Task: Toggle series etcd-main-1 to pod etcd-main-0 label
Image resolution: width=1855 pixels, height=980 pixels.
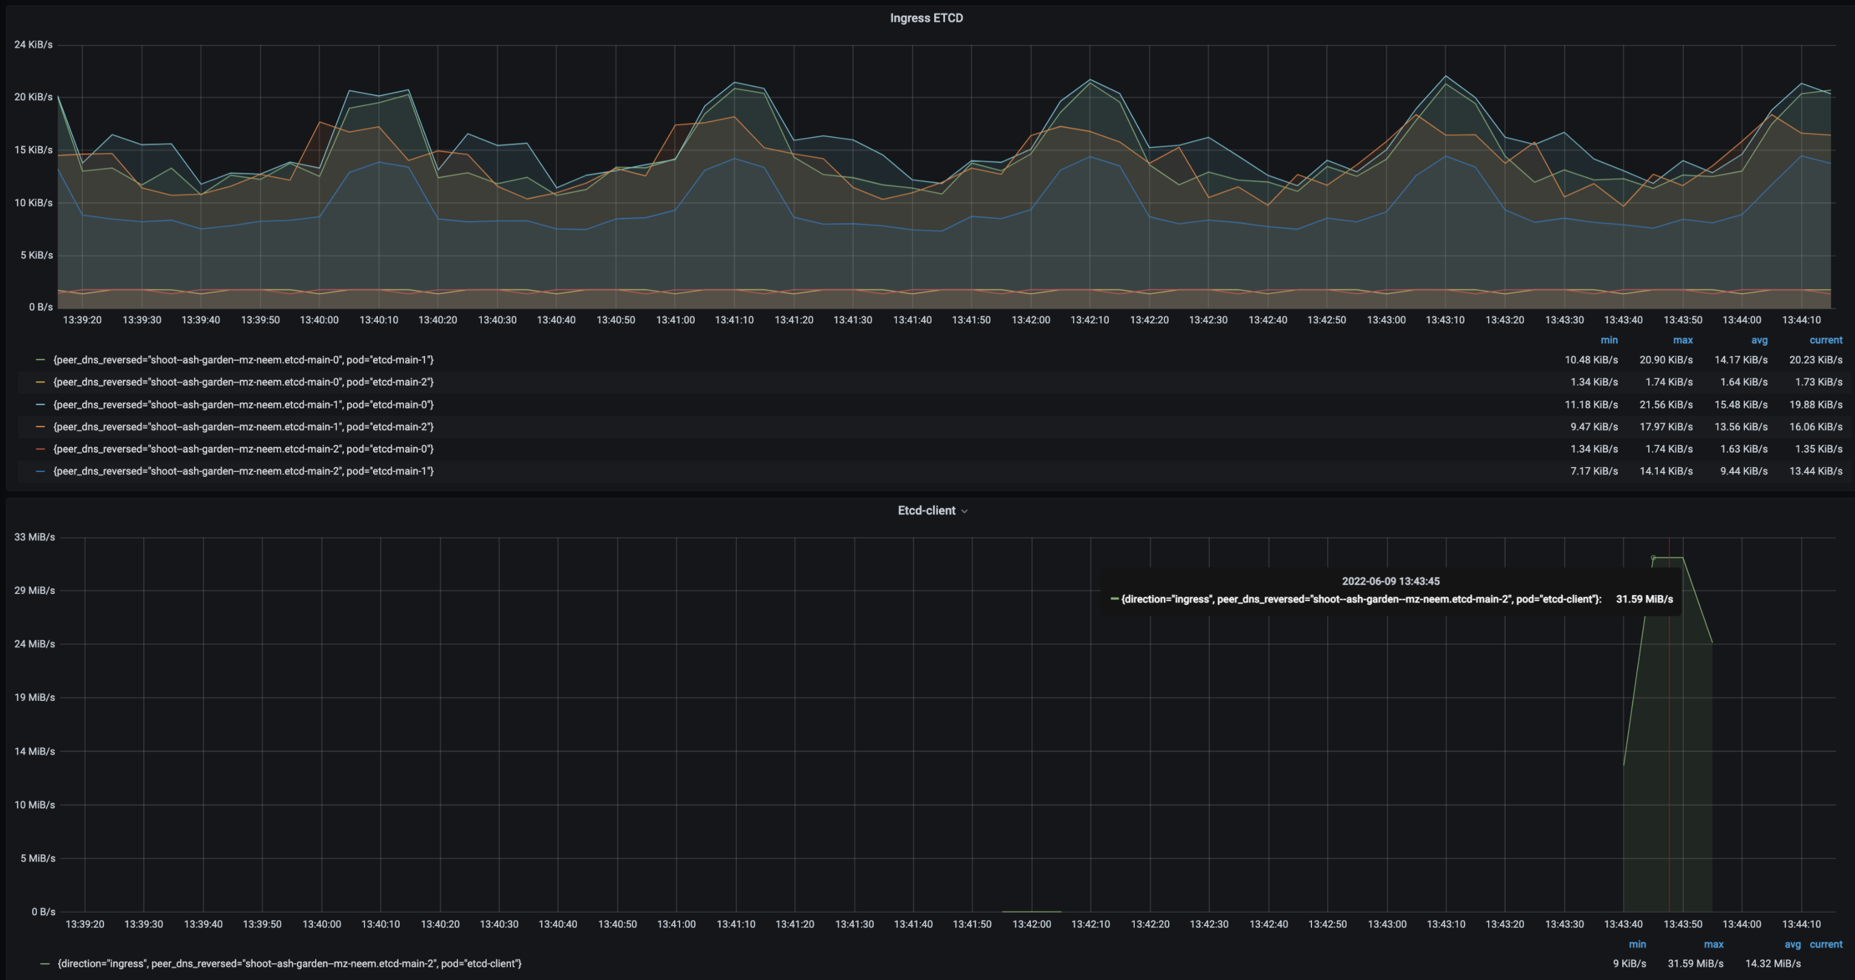Action: 244,404
